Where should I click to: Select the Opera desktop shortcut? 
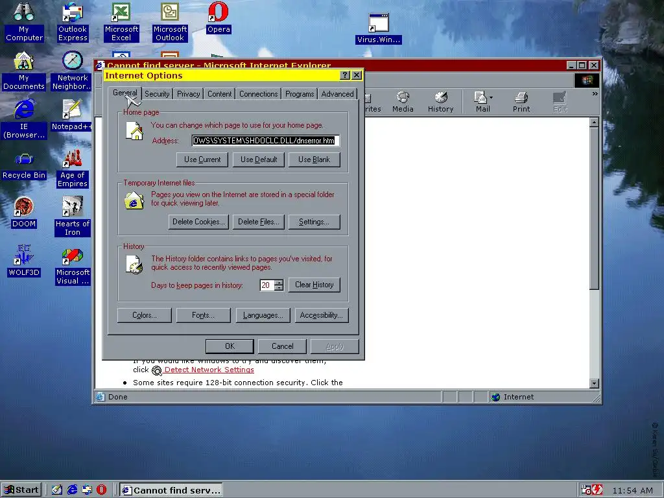pyautogui.click(x=219, y=18)
